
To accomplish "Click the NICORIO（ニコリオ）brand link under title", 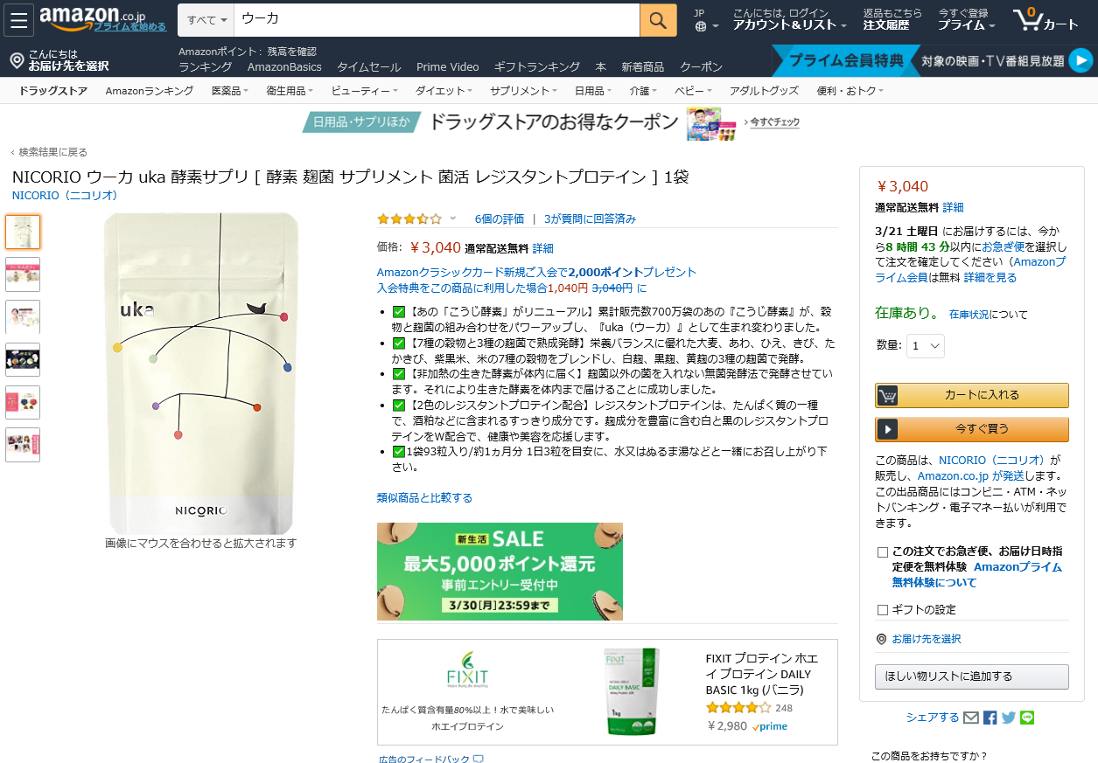I will [x=65, y=196].
